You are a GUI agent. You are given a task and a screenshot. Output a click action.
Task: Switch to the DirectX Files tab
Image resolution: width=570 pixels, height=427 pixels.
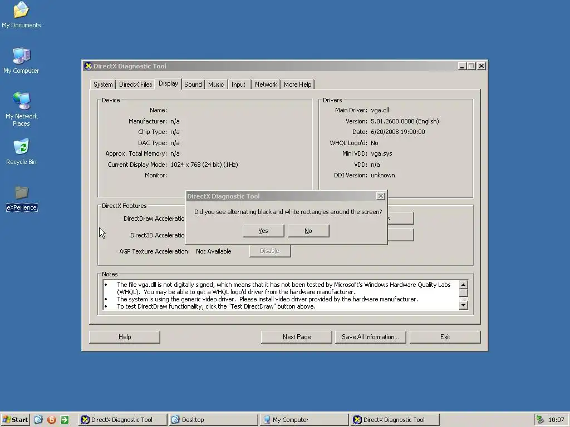pos(136,85)
